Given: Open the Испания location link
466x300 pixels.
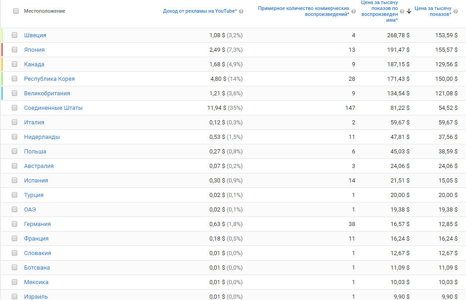Looking at the screenshot, I should click(x=36, y=181).
